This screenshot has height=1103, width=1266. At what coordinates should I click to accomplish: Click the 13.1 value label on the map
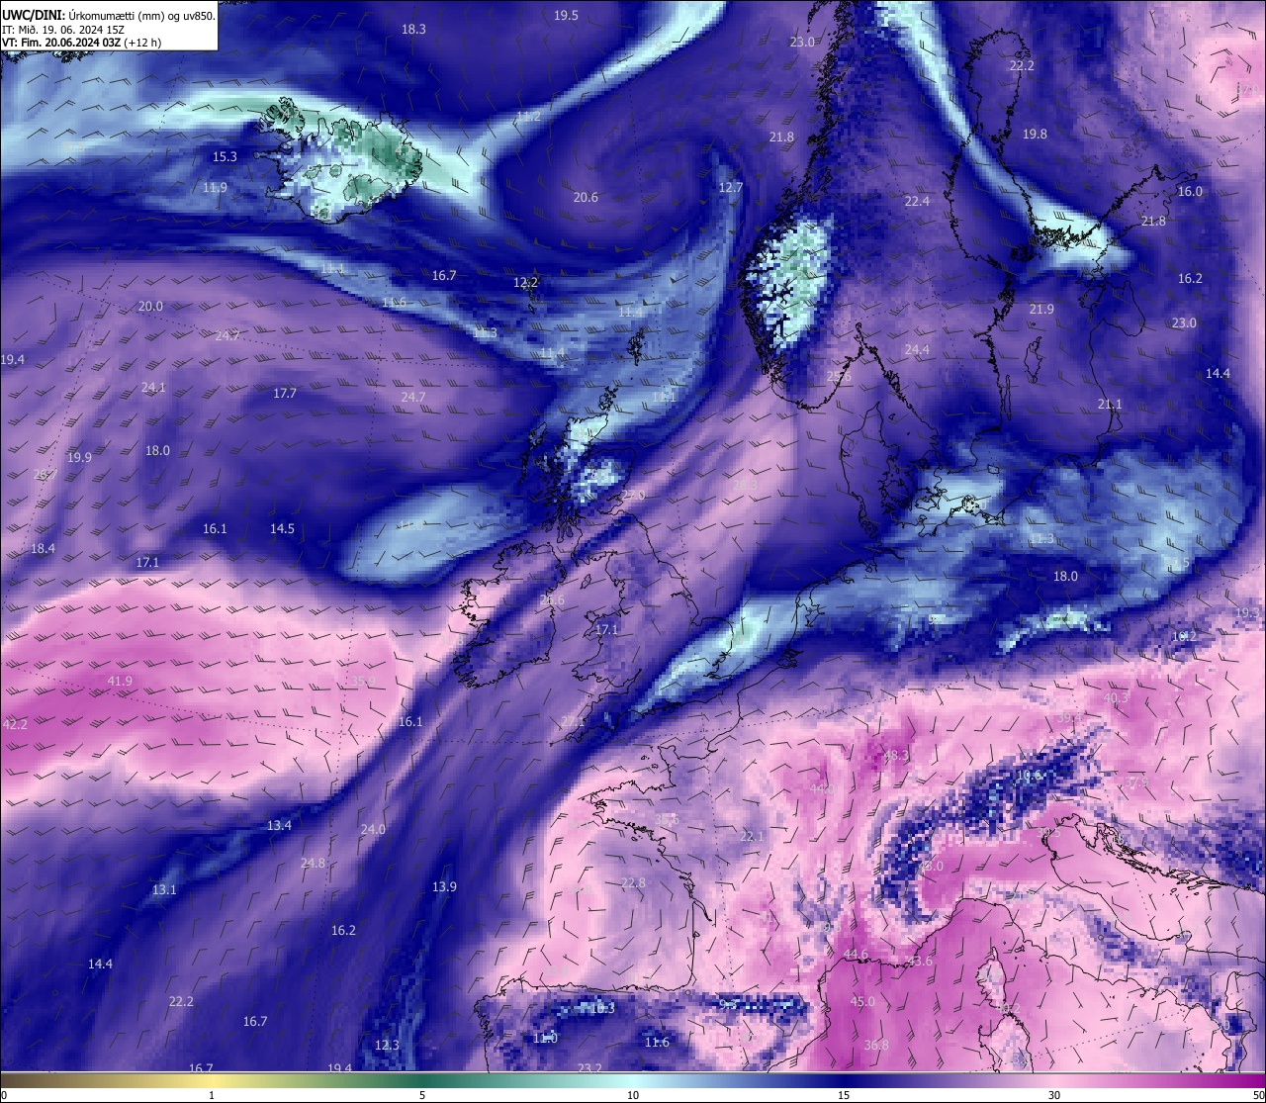tap(164, 890)
